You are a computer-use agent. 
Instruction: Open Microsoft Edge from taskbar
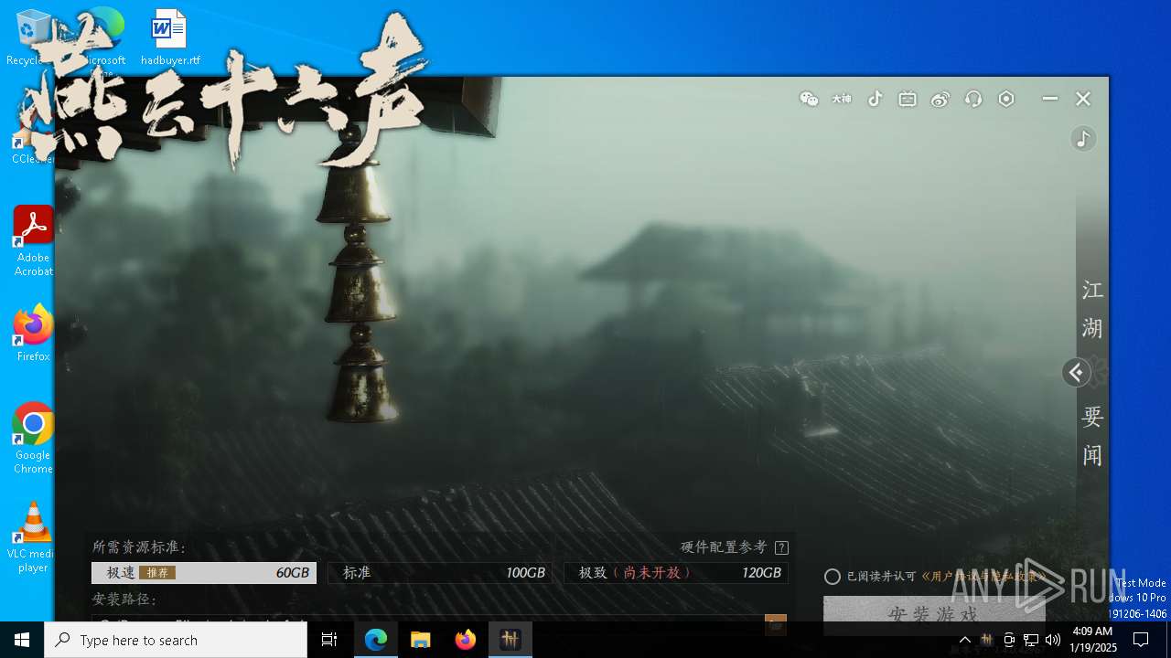tap(376, 640)
